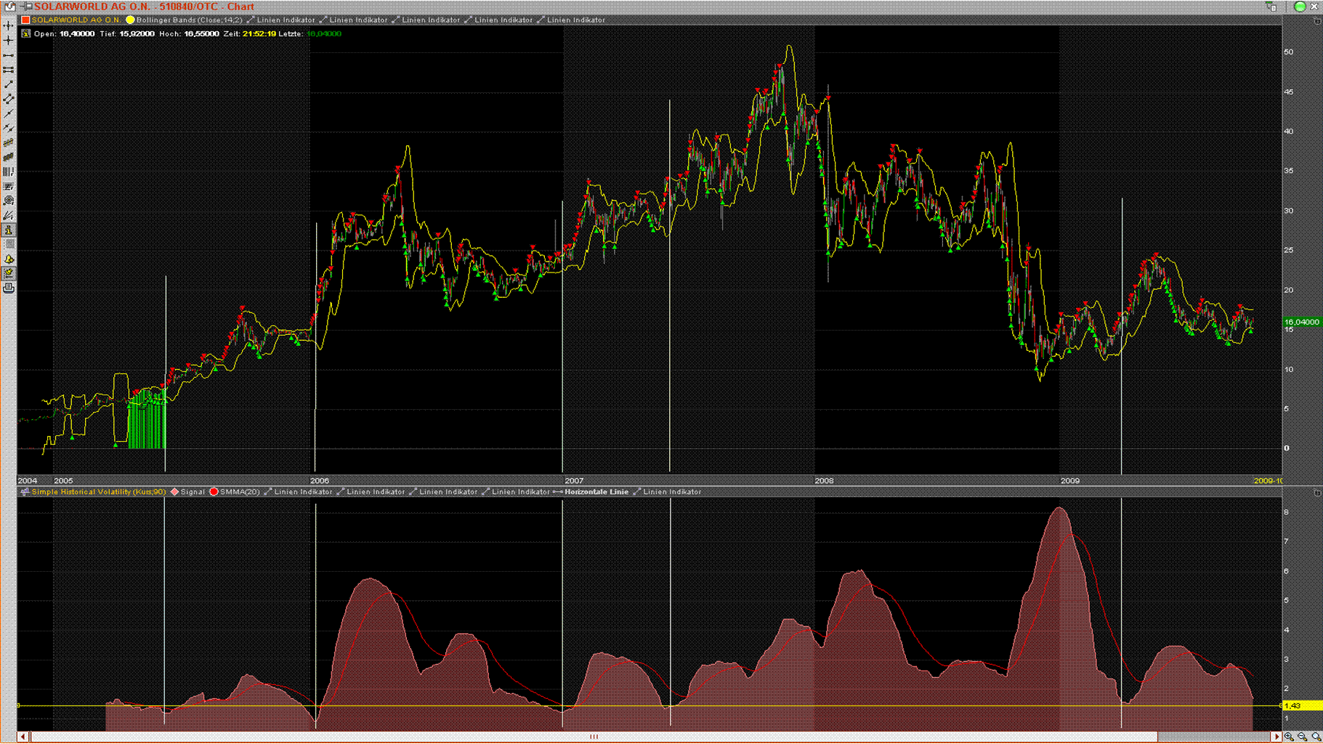The image size is (1323, 744).
Task: Select the horizontal line drawing tool
Action: (9, 55)
